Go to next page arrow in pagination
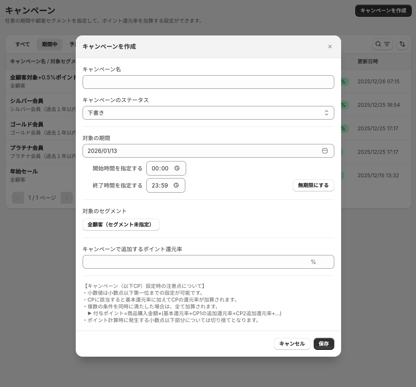 pyautogui.click(x=67, y=198)
